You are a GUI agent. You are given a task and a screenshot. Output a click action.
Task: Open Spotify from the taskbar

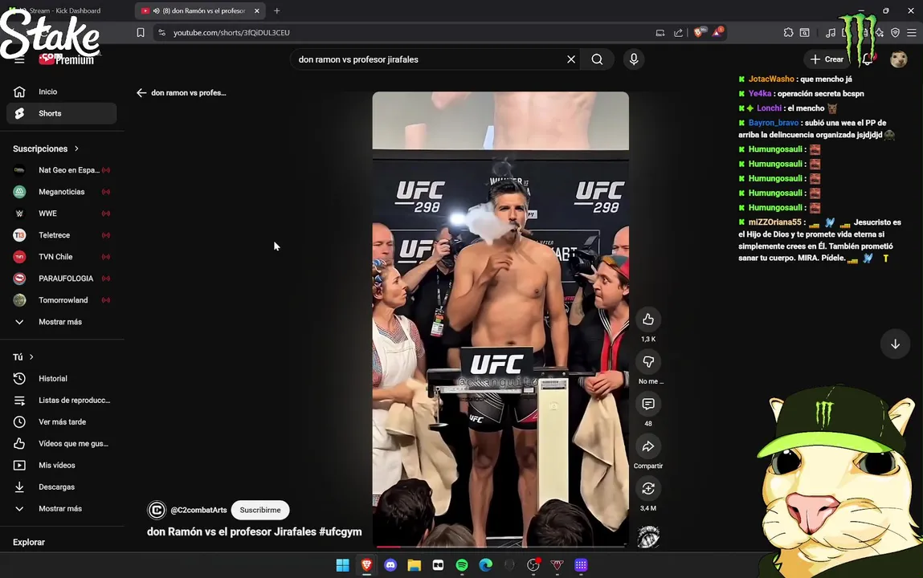click(462, 565)
